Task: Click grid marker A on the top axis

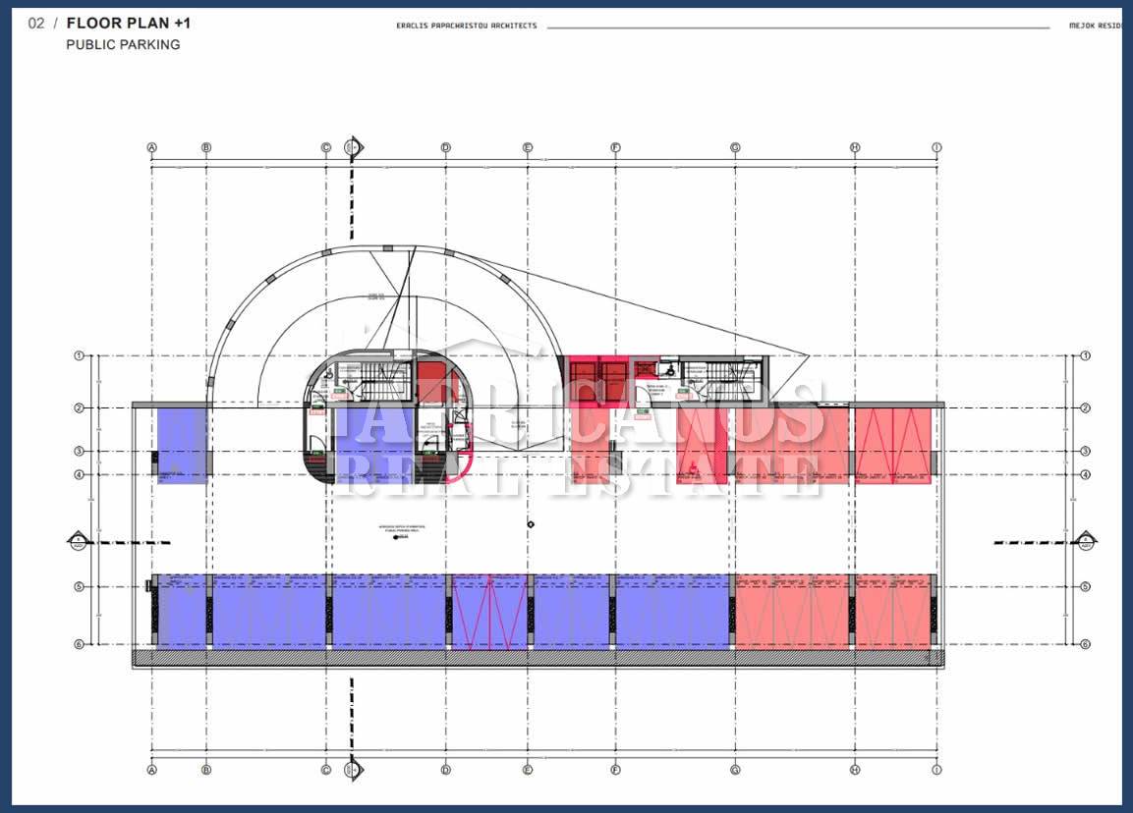Action: click(x=152, y=147)
